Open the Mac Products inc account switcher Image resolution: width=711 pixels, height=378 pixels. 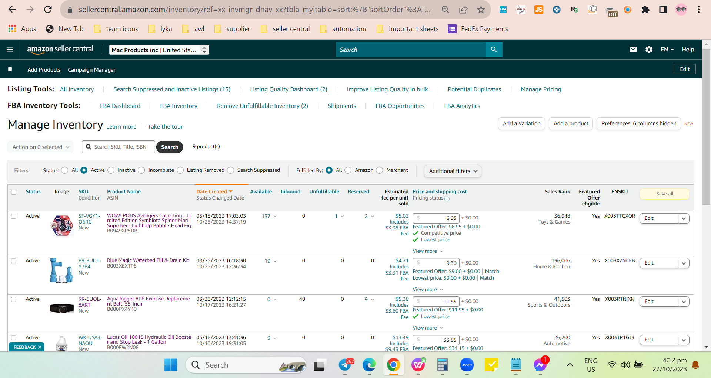click(x=159, y=50)
